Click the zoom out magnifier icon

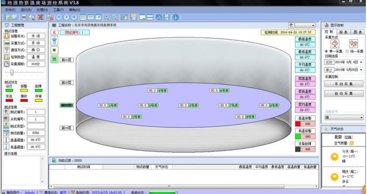click(x=115, y=17)
